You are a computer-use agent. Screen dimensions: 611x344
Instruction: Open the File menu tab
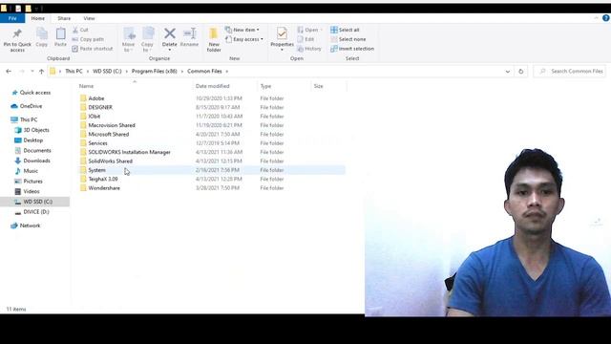[x=12, y=18]
